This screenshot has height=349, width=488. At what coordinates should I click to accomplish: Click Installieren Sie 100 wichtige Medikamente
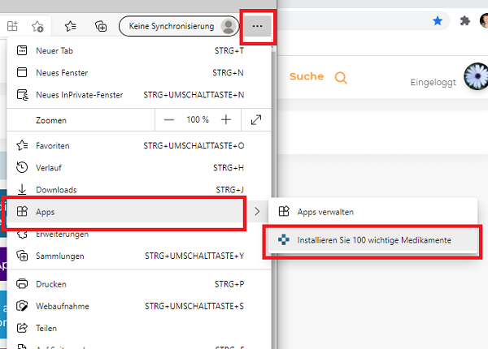click(x=373, y=240)
